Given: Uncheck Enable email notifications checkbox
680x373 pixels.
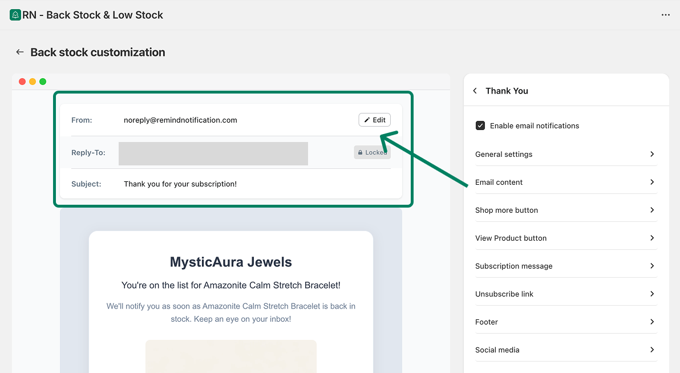Looking at the screenshot, I should [480, 125].
